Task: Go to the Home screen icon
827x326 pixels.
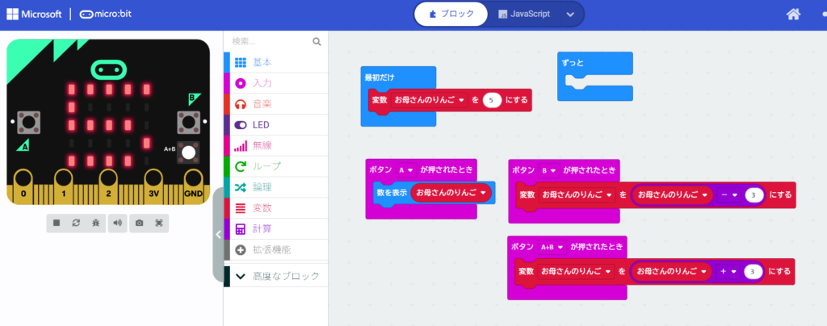Action: coord(793,15)
